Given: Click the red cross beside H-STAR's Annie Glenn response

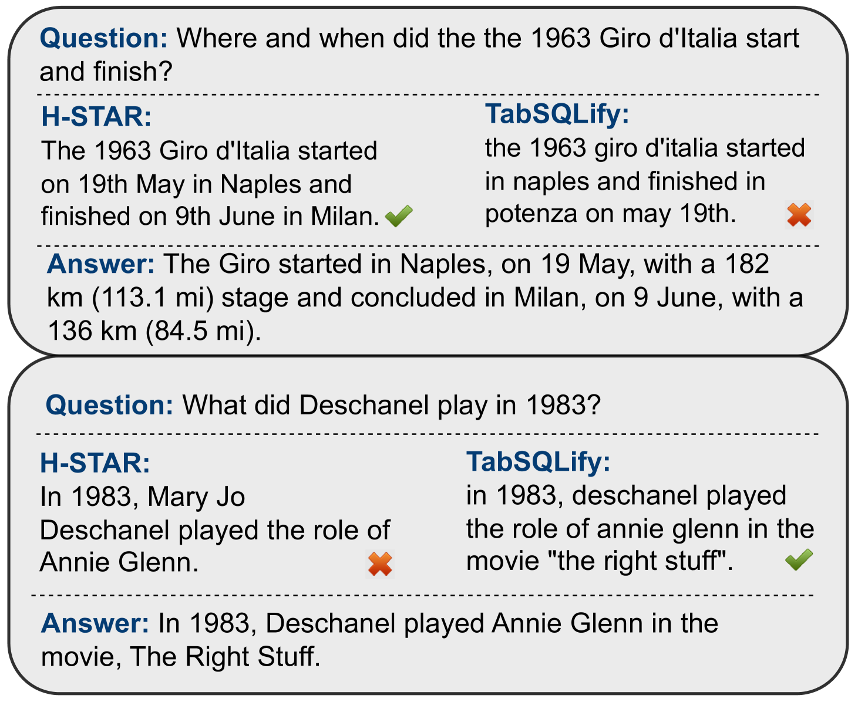Looking at the screenshot, I should [380, 564].
